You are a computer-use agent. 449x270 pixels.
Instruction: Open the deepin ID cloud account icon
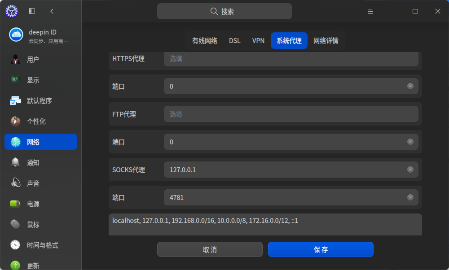[16, 35]
